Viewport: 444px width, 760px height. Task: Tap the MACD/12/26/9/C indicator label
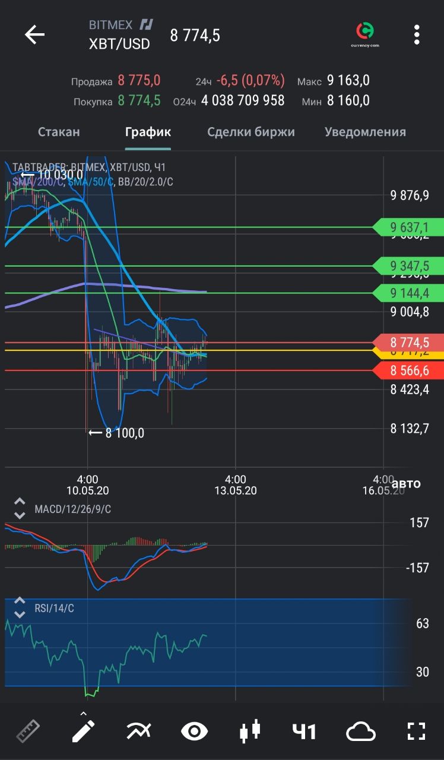72,509
